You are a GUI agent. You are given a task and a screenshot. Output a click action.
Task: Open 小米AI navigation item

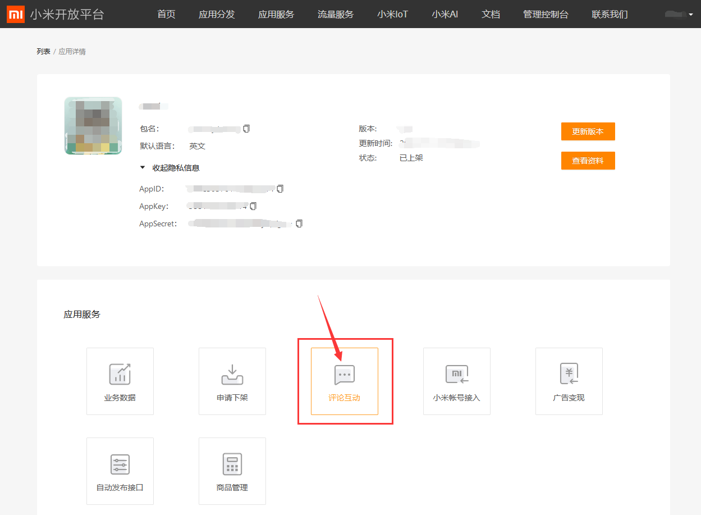pyautogui.click(x=445, y=14)
